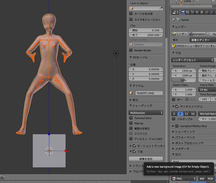
Task: Uncheck the モーショントラッキング checkbox
Action: pos(134,146)
